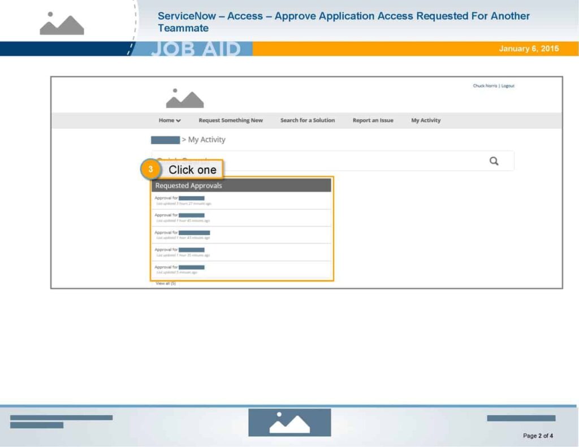The image size is (579, 447).
Task: Click the Requested Approvals header bar
Action: point(241,185)
